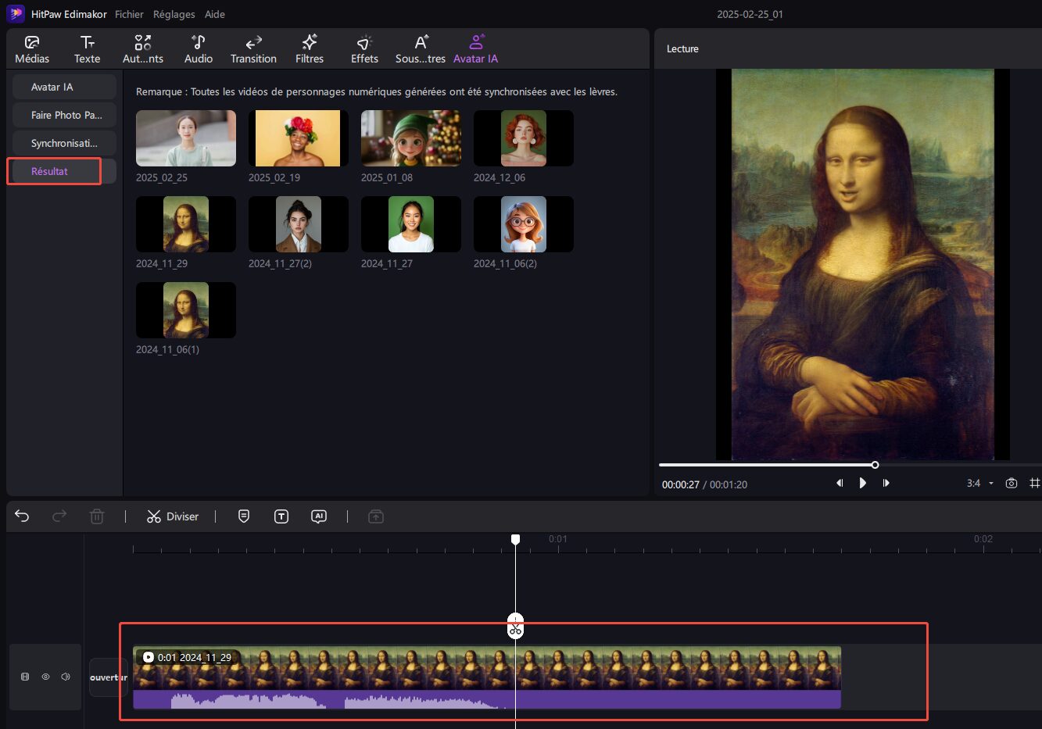Viewport: 1042px width, 729px height.
Task: Click the ouvertur cover button on track
Action: point(109,677)
